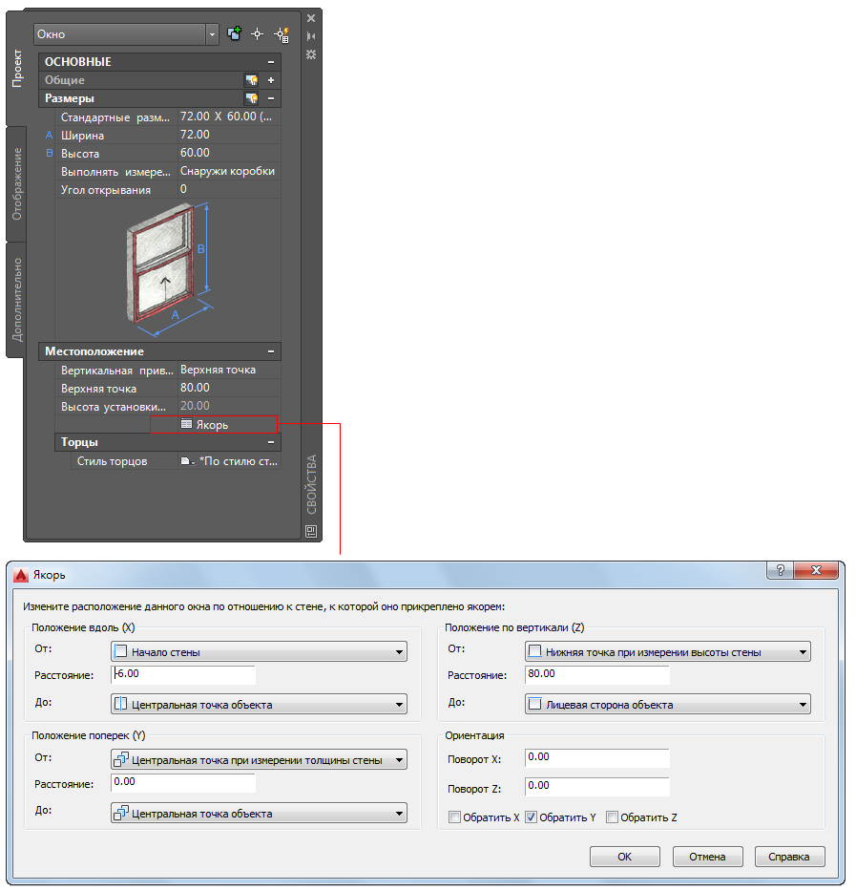Click the auto-hide palette icon
856x891 pixels.
(311, 36)
